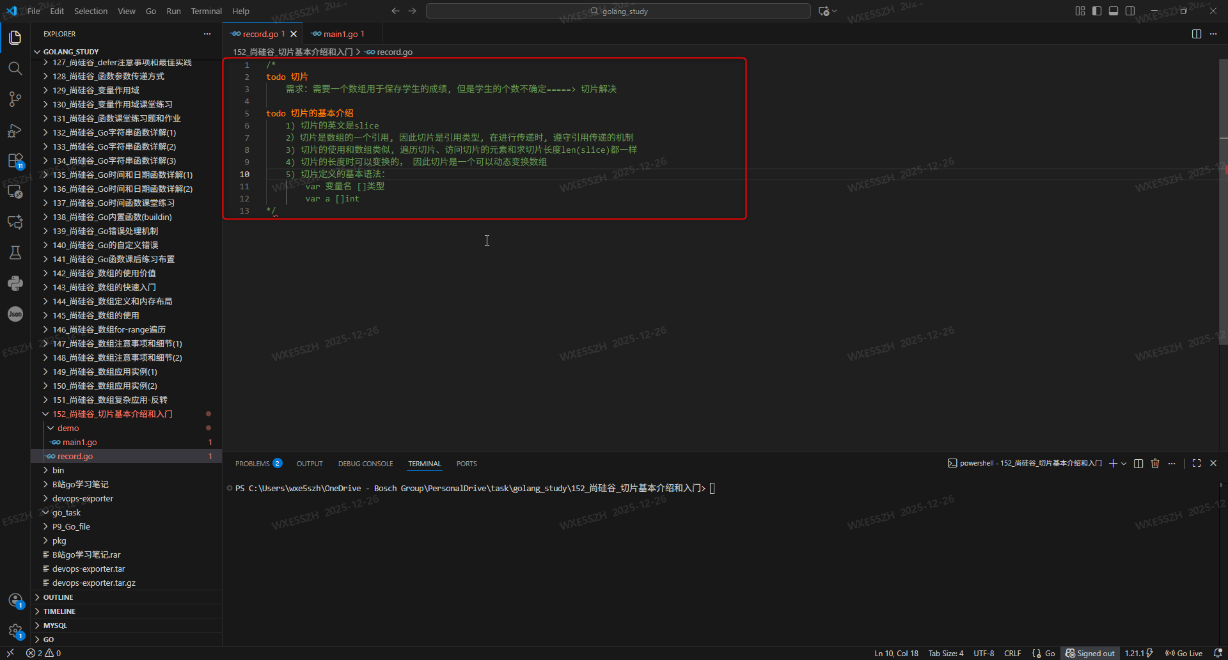Expand the devops-exporter folder

(83, 498)
